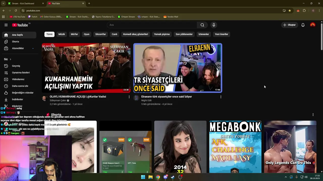
Task: Open Steam from the taskbar
Action: 173,177
